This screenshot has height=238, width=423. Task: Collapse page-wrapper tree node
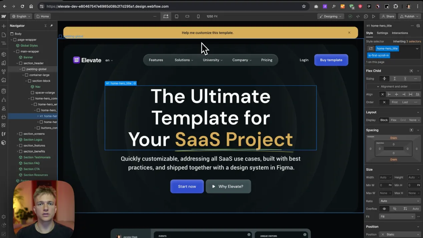pyautogui.click(x=11, y=40)
